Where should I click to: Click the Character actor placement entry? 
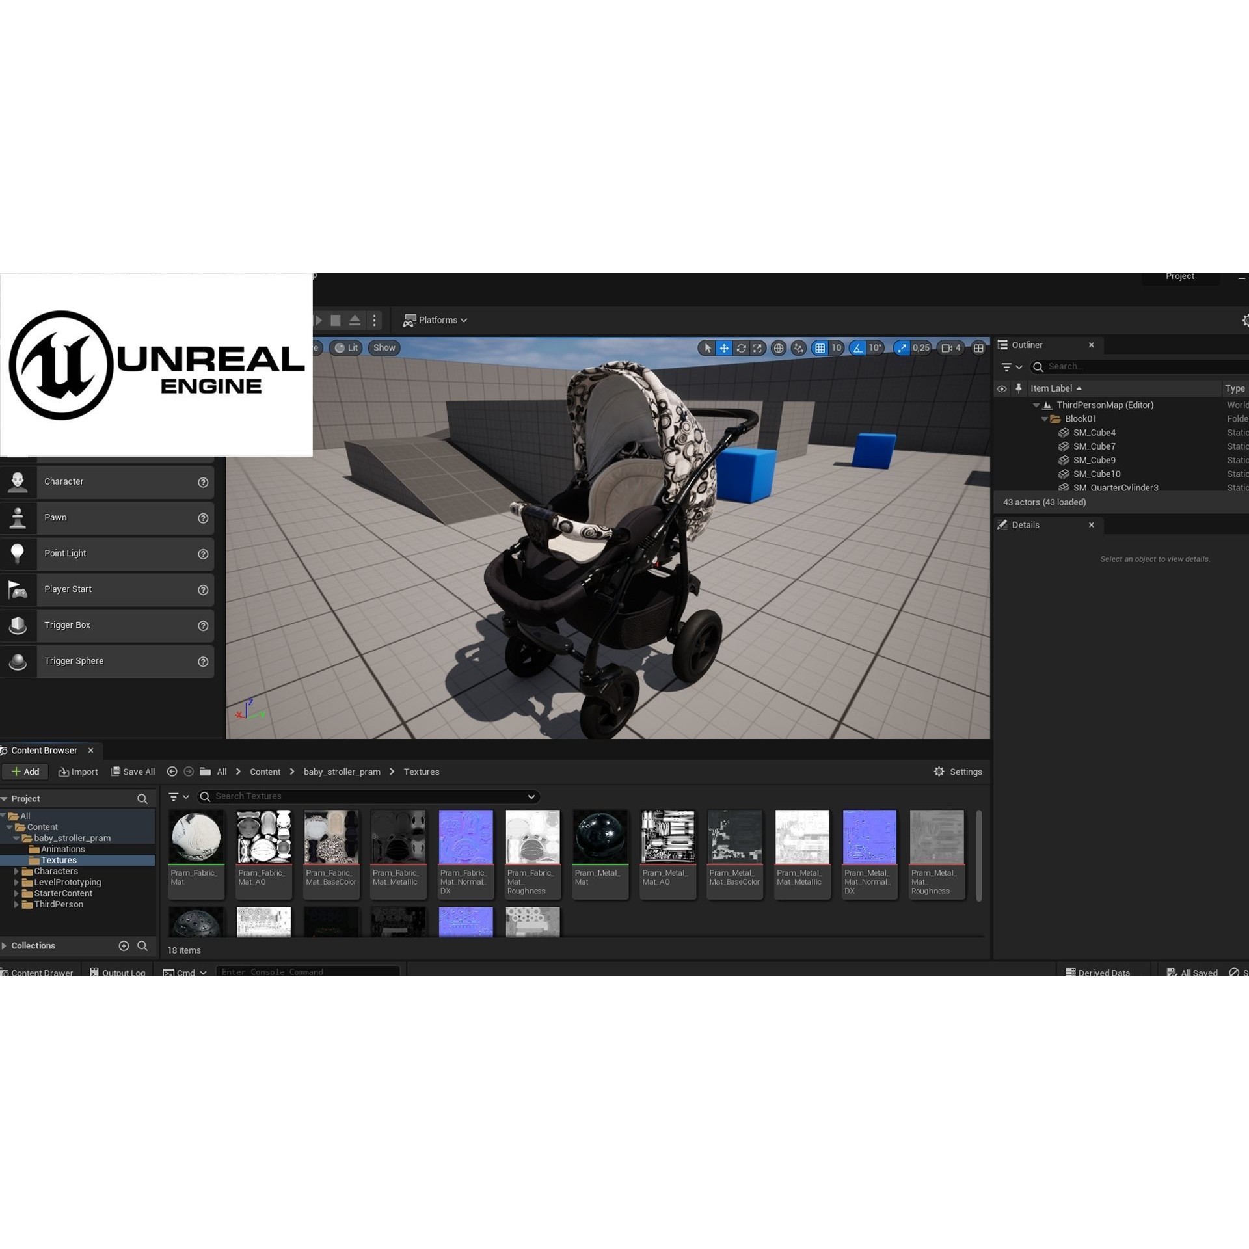(107, 482)
